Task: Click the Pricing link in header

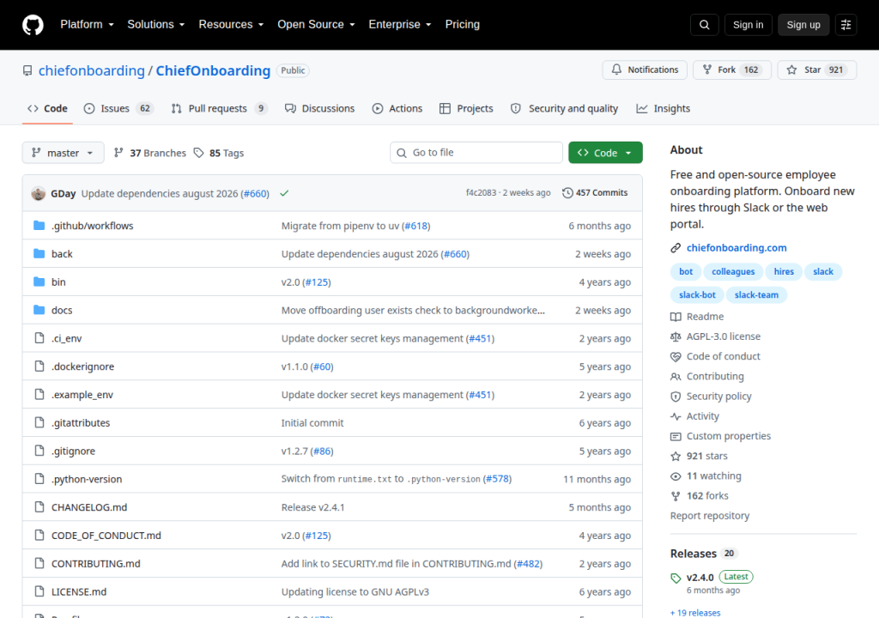Action: click(463, 25)
